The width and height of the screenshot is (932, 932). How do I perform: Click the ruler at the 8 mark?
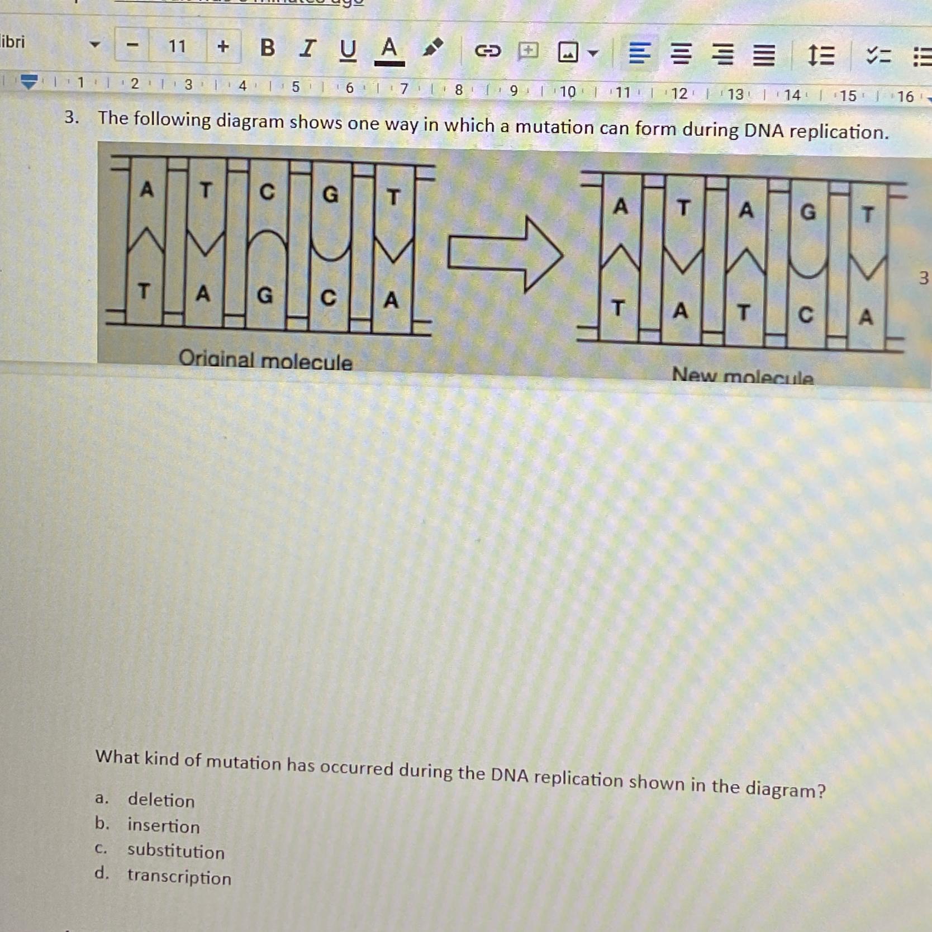tap(458, 90)
